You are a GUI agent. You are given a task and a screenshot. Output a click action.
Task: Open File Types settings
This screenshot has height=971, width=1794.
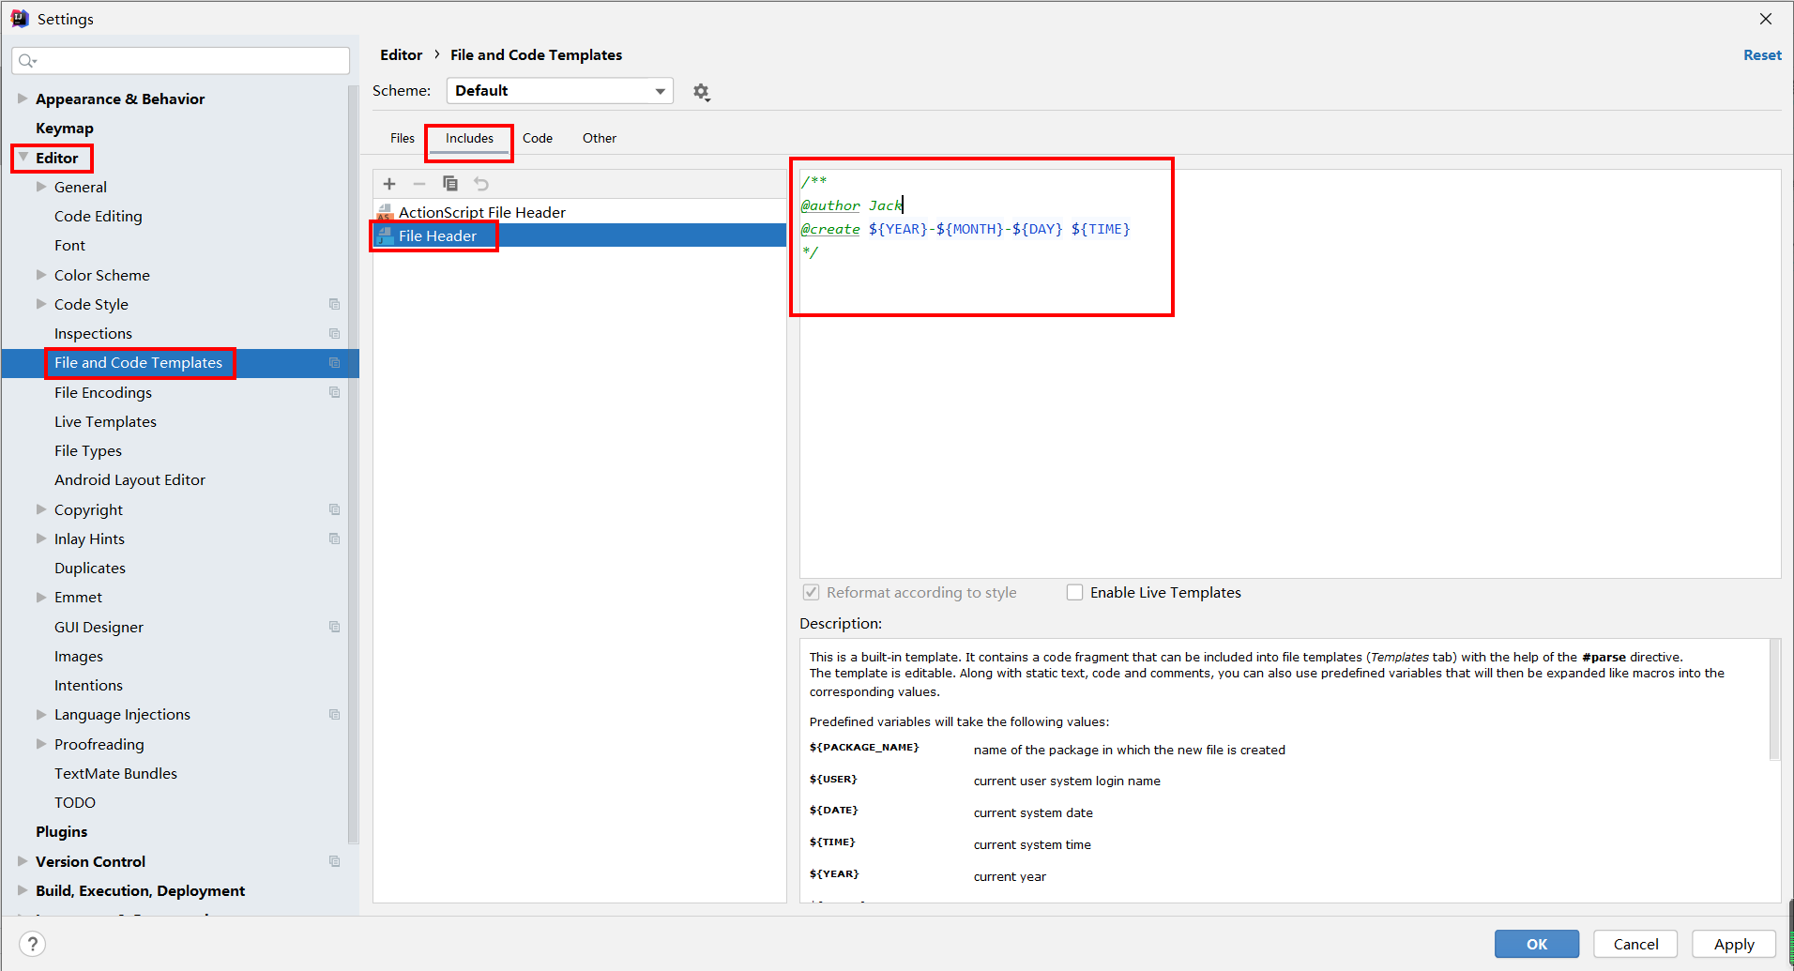point(88,450)
